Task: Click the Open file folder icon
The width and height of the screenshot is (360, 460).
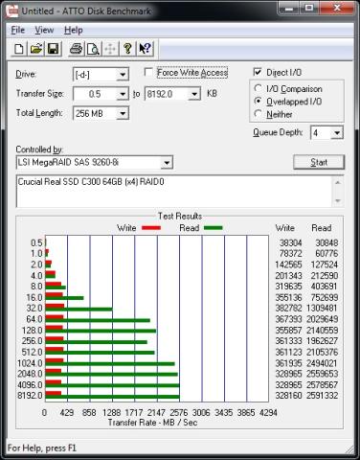Action: point(36,49)
